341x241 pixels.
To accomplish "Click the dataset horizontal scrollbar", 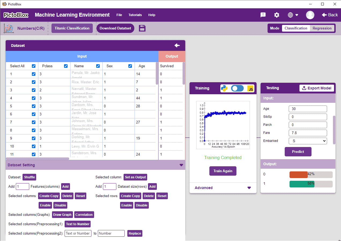I will click(38, 159).
